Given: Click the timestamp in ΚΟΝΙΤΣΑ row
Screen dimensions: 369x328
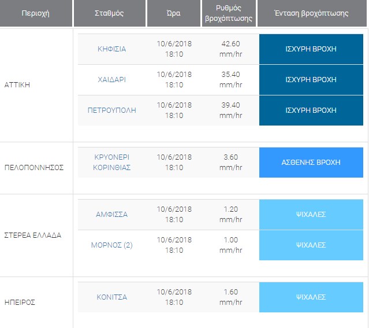Looking at the screenshot, I should (174, 297).
